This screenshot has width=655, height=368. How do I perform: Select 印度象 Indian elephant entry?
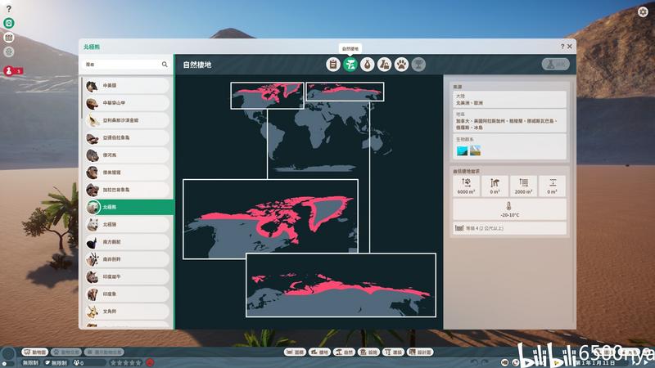(127, 294)
